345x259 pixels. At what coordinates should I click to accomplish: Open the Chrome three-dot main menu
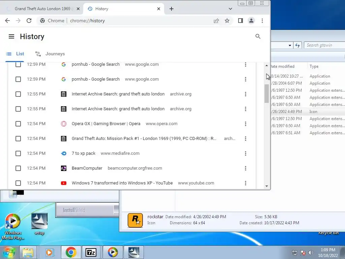point(262,21)
